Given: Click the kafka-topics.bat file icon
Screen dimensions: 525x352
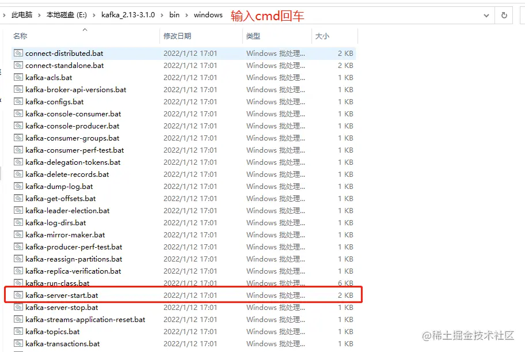Looking at the screenshot, I should pos(18,331).
